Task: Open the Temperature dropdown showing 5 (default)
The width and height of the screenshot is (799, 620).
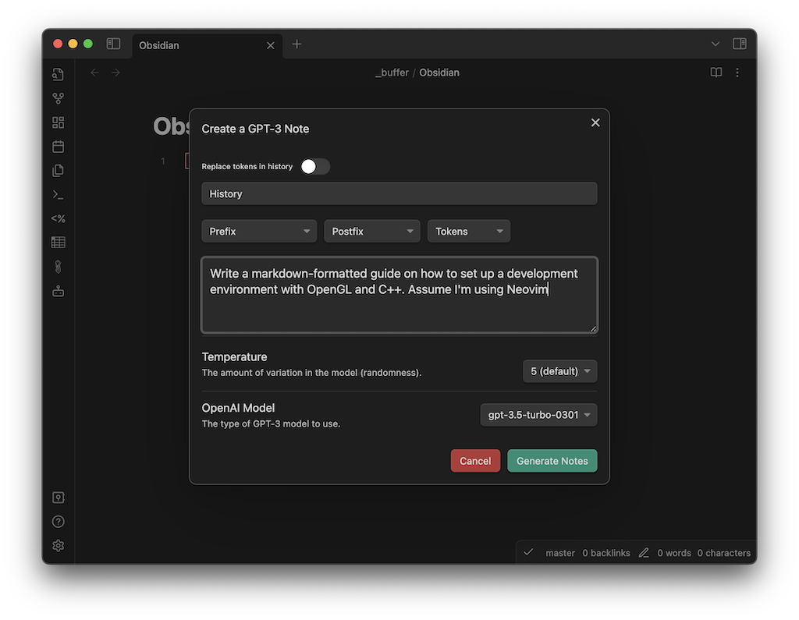Action: click(x=560, y=371)
